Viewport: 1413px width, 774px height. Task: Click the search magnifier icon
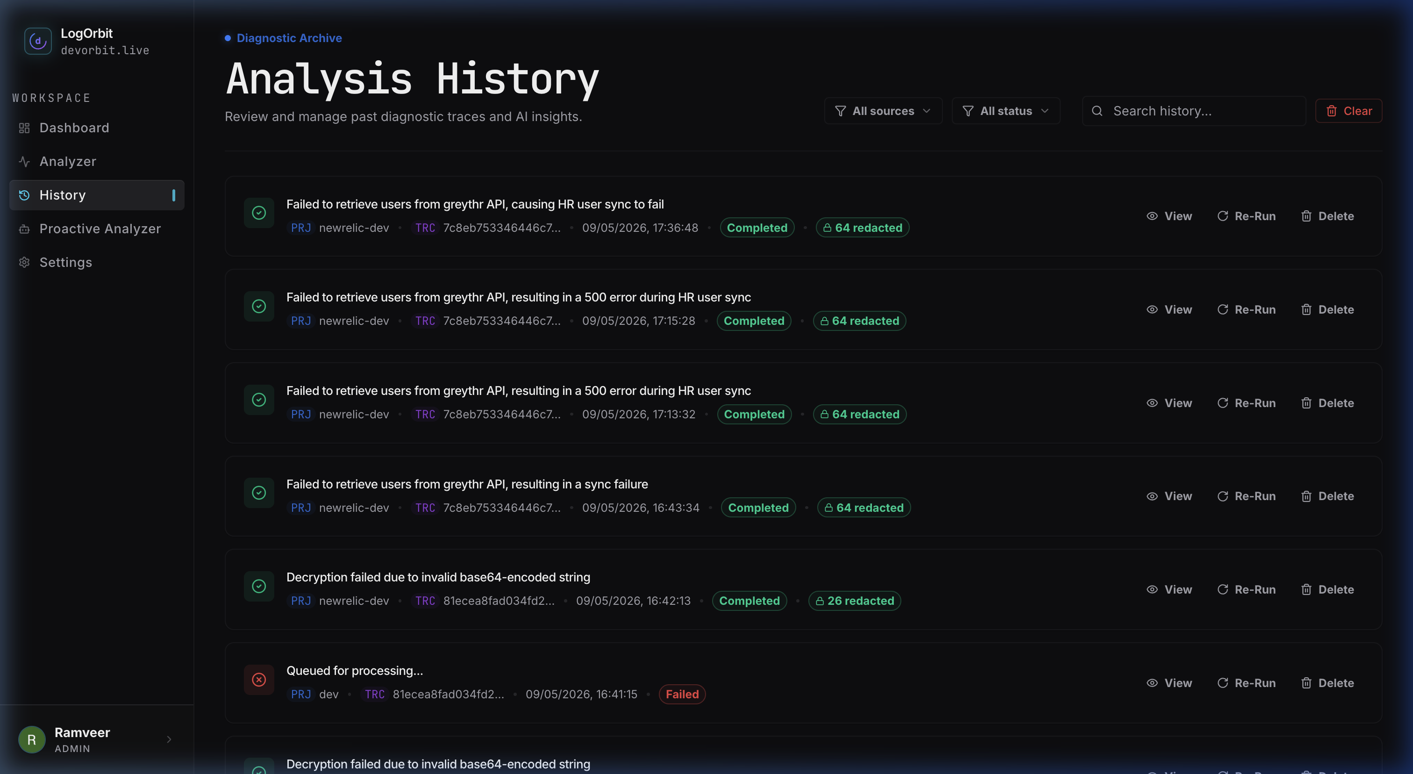(1097, 111)
